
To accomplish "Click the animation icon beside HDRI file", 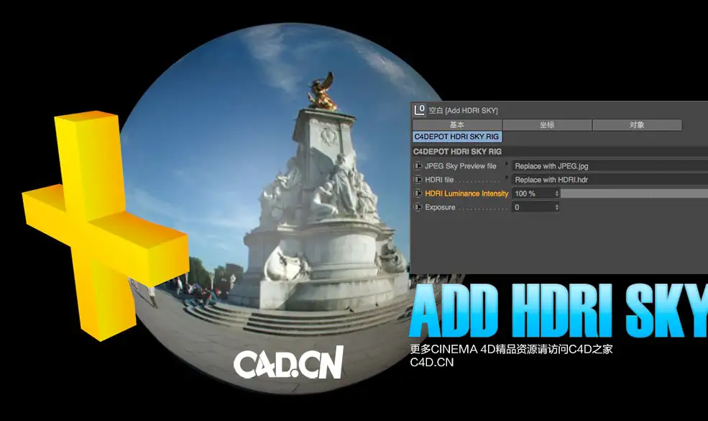I will click(x=418, y=179).
